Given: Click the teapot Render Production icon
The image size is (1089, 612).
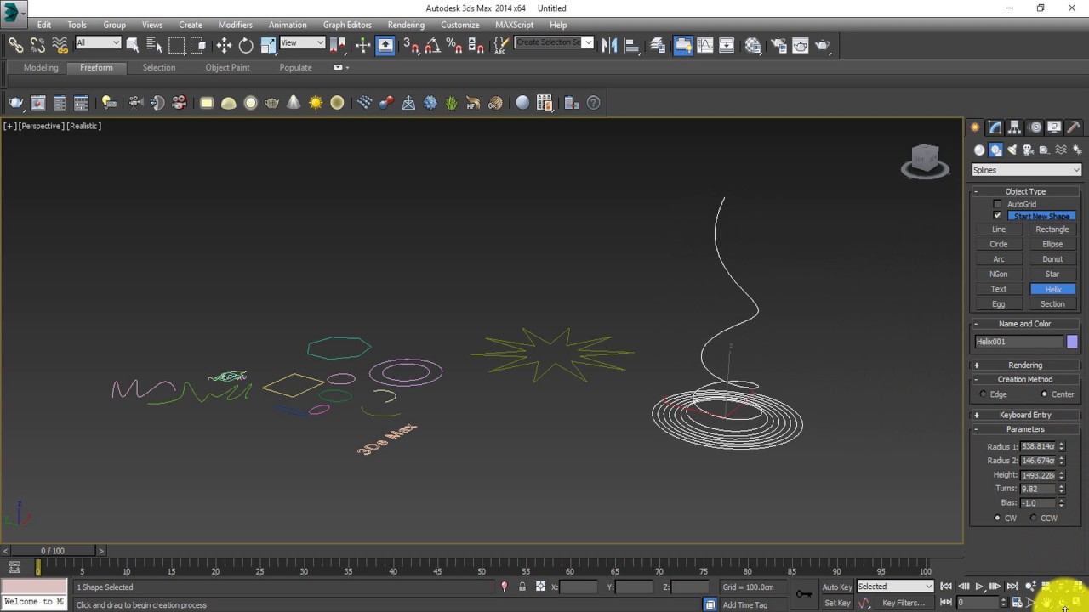Looking at the screenshot, I should (x=822, y=45).
